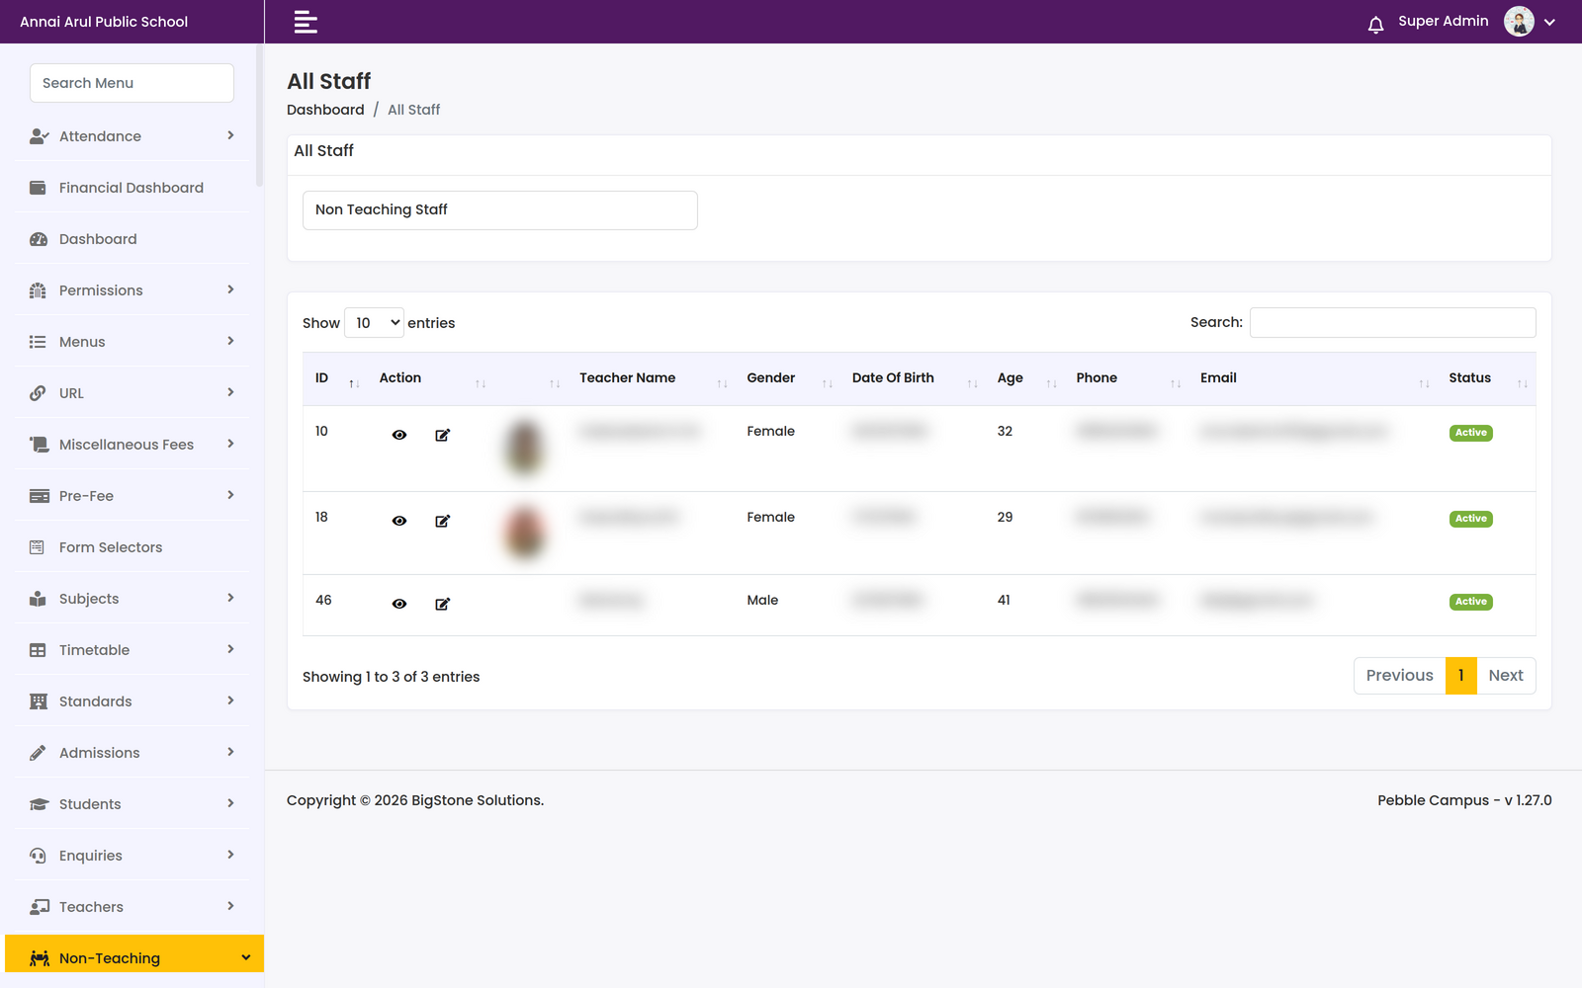Click the Form Selectors icon
Image resolution: width=1582 pixels, height=988 pixels.
37,547
